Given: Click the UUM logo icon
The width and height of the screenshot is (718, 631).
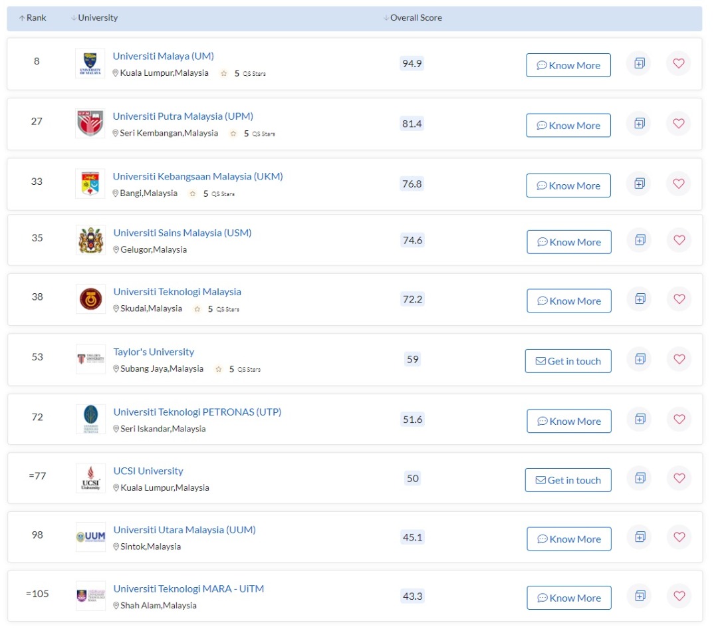Looking at the screenshot, I should coord(90,537).
